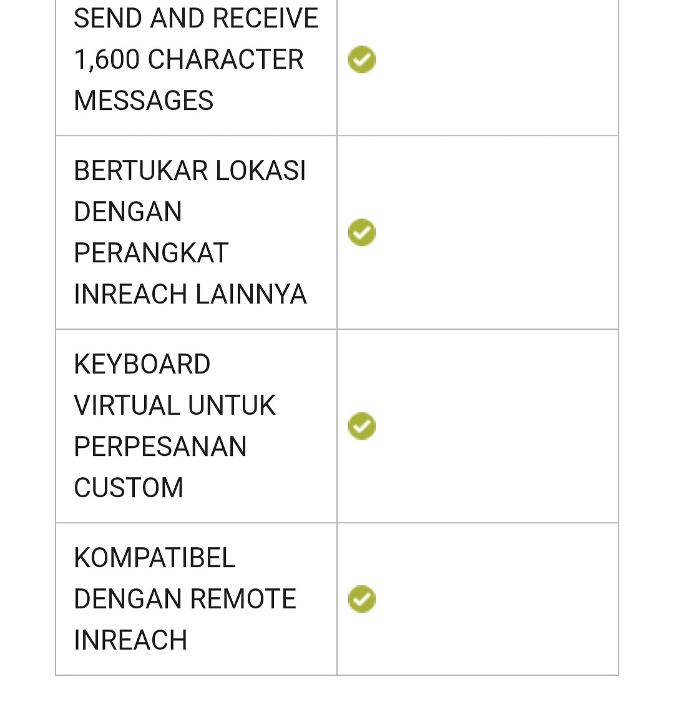Click the checkmark for Kompatibel Dengan Remote row
Image resolution: width=674 pixels, height=712 pixels.
(x=362, y=599)
